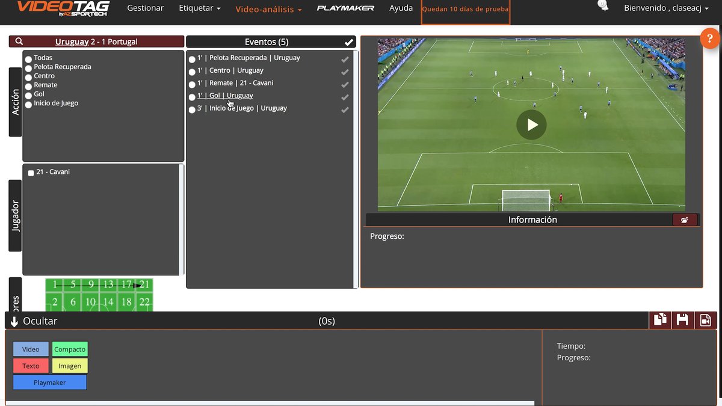The width and height of the screenshot is (722, 406).
Task: Click the red Texto button
Action: 31,366
